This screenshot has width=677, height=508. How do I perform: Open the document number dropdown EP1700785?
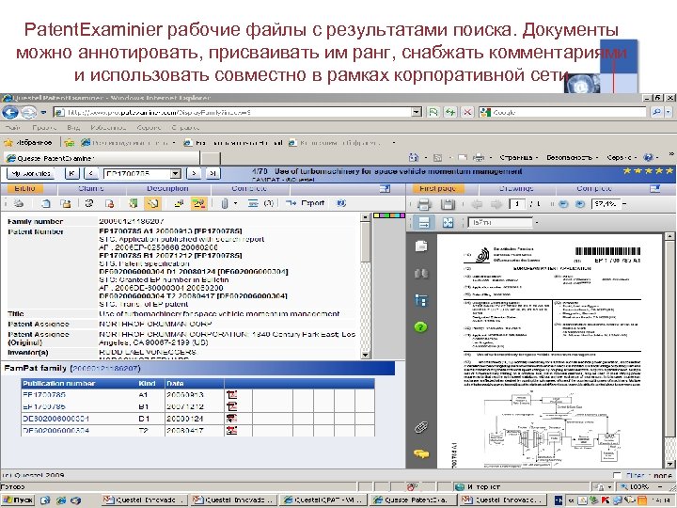[x=175, y=174]
